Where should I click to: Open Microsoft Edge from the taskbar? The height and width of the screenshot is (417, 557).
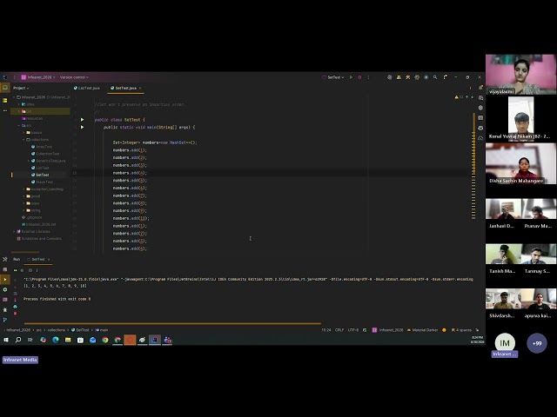[56, 340]
